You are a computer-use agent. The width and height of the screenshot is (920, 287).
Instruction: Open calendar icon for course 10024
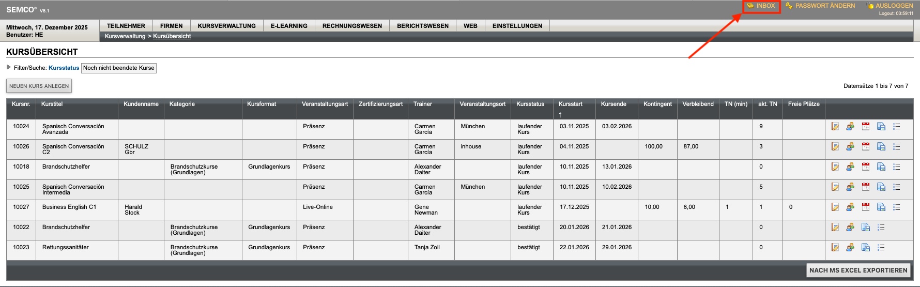[866, 127]
